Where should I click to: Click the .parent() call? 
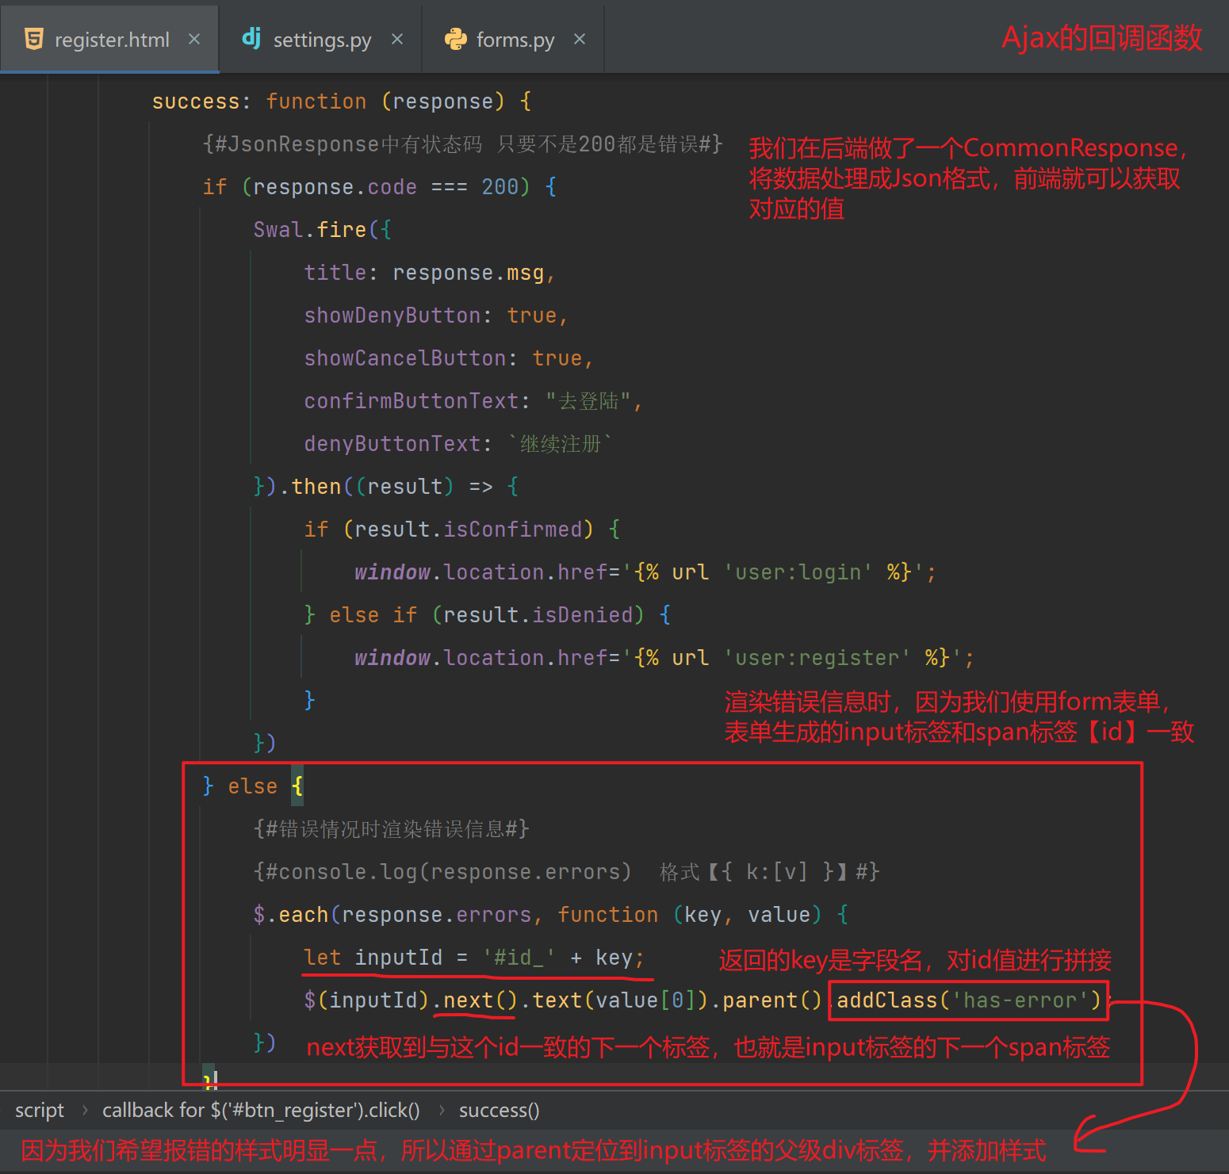(x=765, y=1000)
